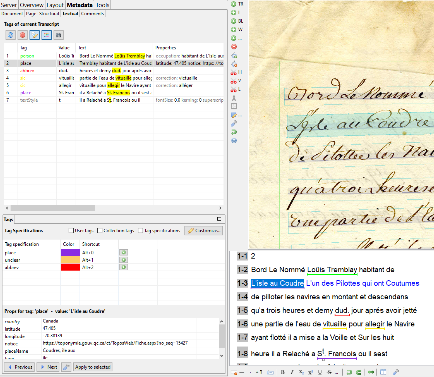434x377 pixels.
Task: Click the red delete tag icon
Action: coord(23,35)
